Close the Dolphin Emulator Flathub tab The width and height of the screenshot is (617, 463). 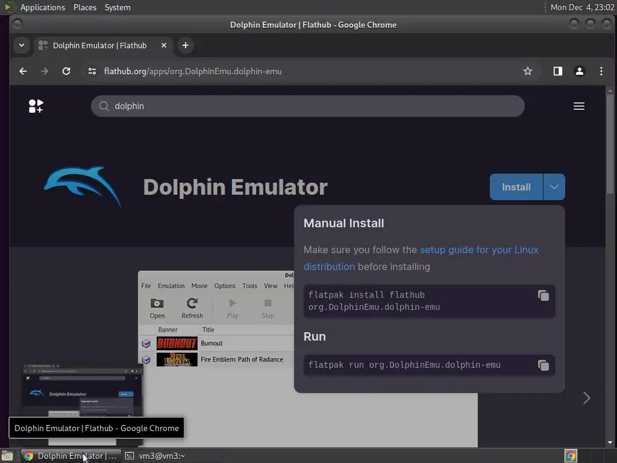164,45
